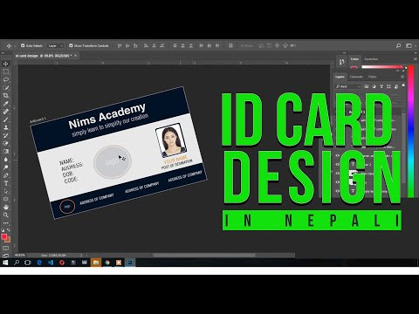Switch to the Channels tab
419x314 pixels.
coord(356,77)
